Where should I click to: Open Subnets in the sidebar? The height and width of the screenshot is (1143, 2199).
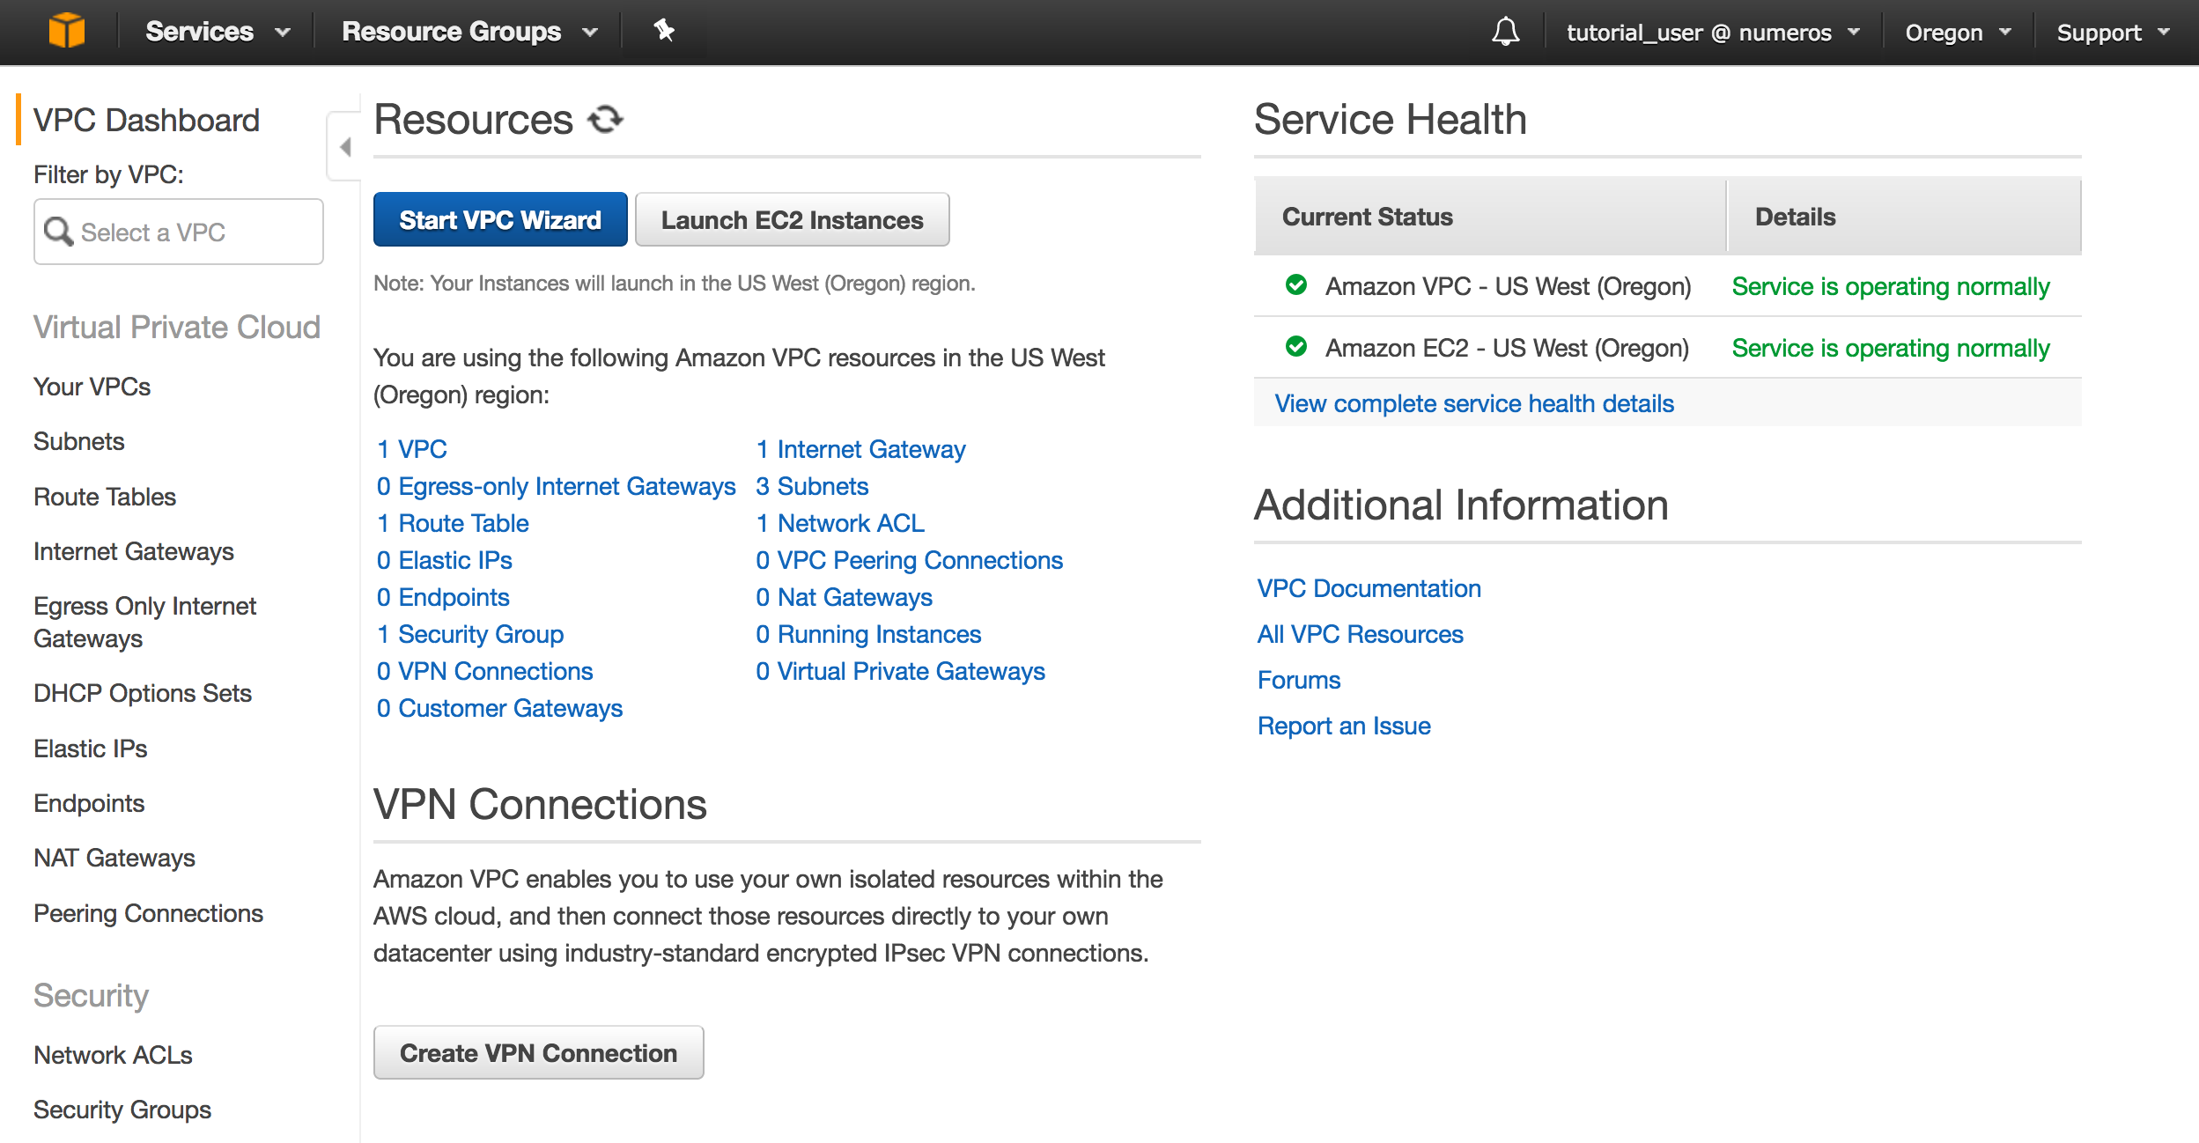click(x=78, y=441)
